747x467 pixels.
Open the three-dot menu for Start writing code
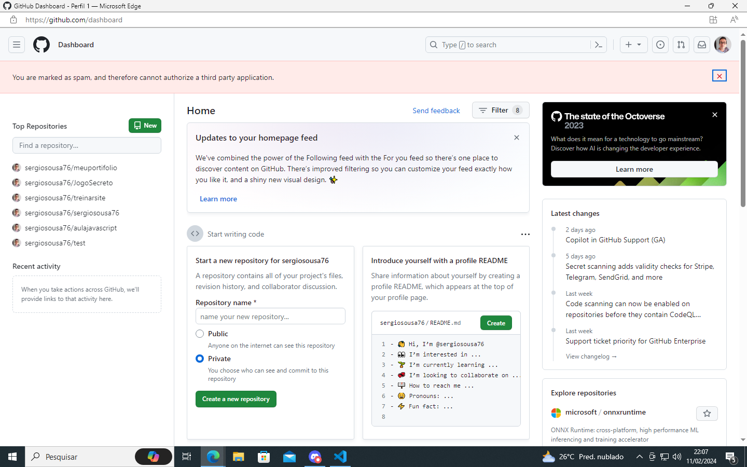525,234
